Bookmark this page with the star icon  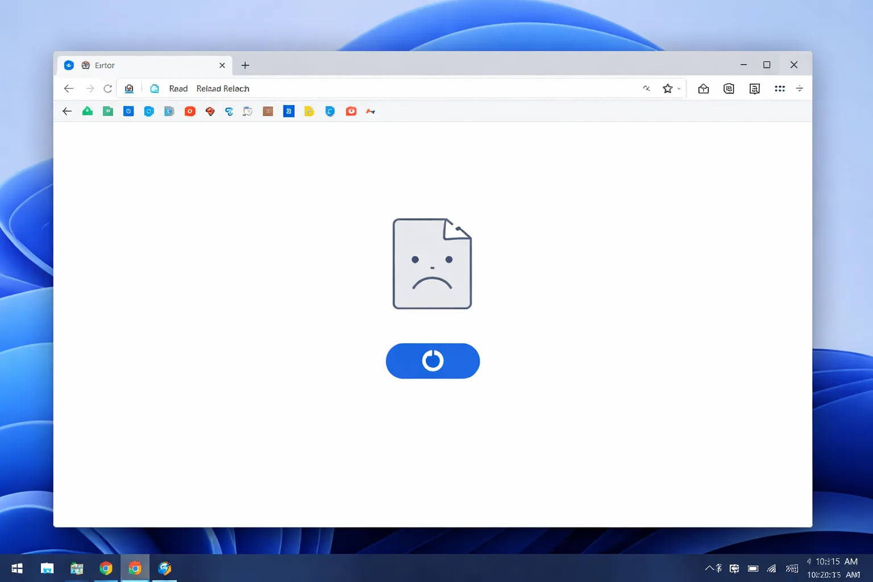coord(667,89)
